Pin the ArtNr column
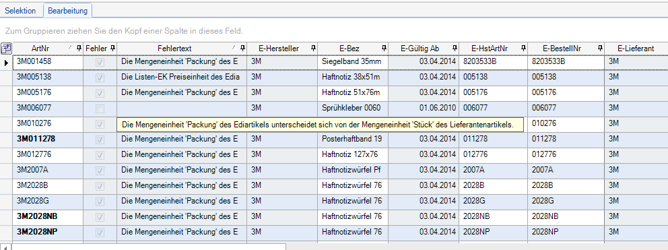 tap(79, 49)
